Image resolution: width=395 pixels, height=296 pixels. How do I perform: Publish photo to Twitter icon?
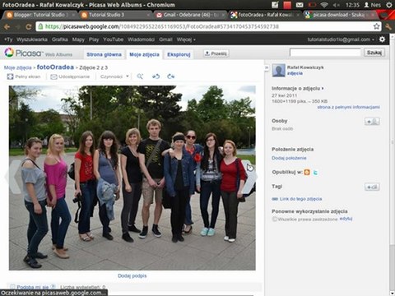point(315,173)
